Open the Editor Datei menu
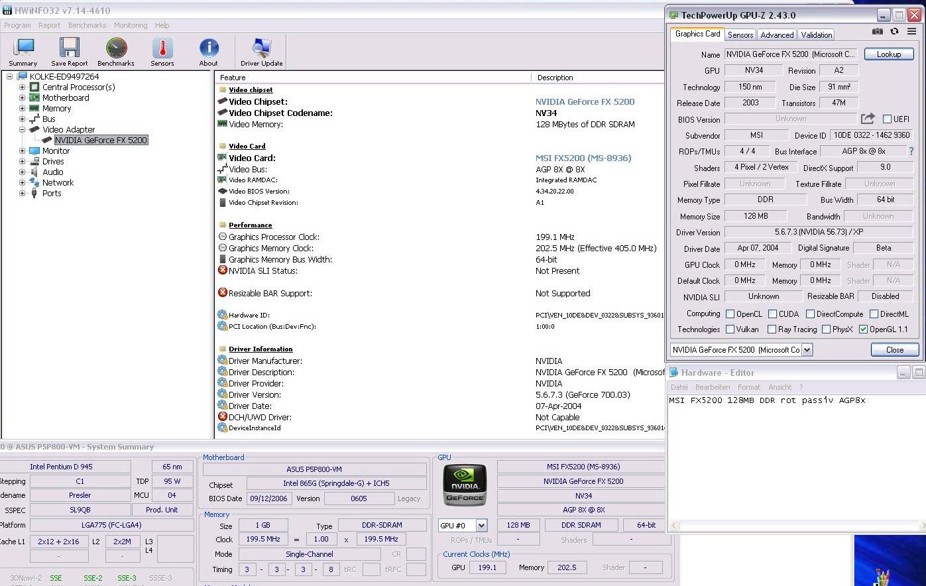 679,387
